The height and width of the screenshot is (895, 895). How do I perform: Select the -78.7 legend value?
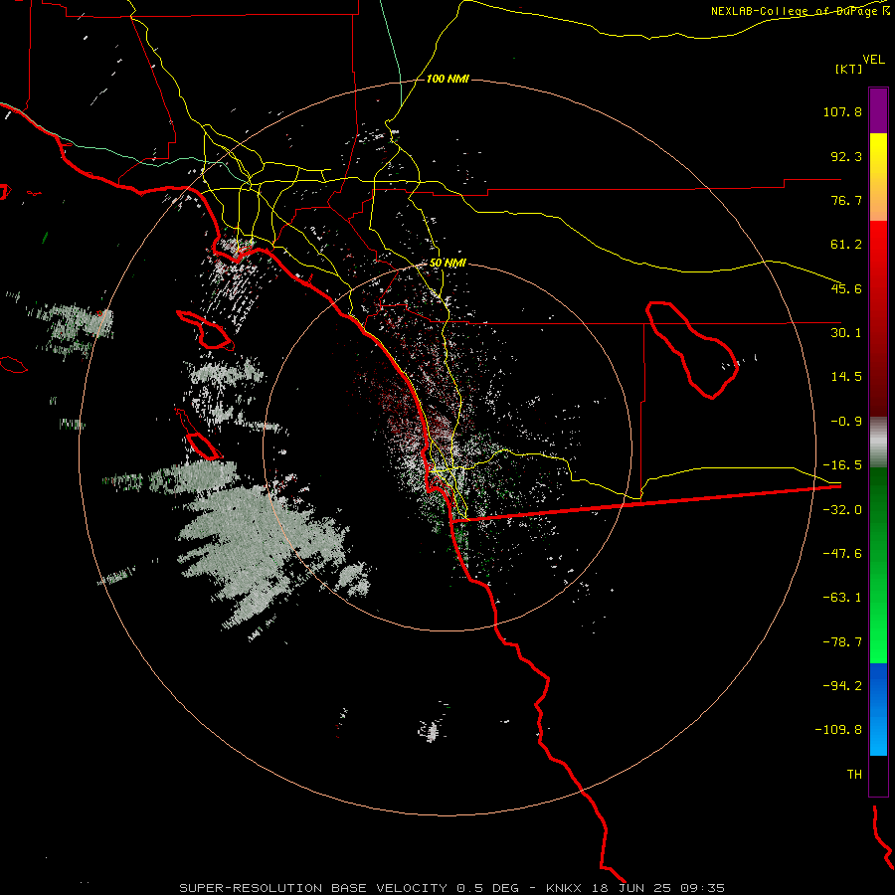click(842, 642)
